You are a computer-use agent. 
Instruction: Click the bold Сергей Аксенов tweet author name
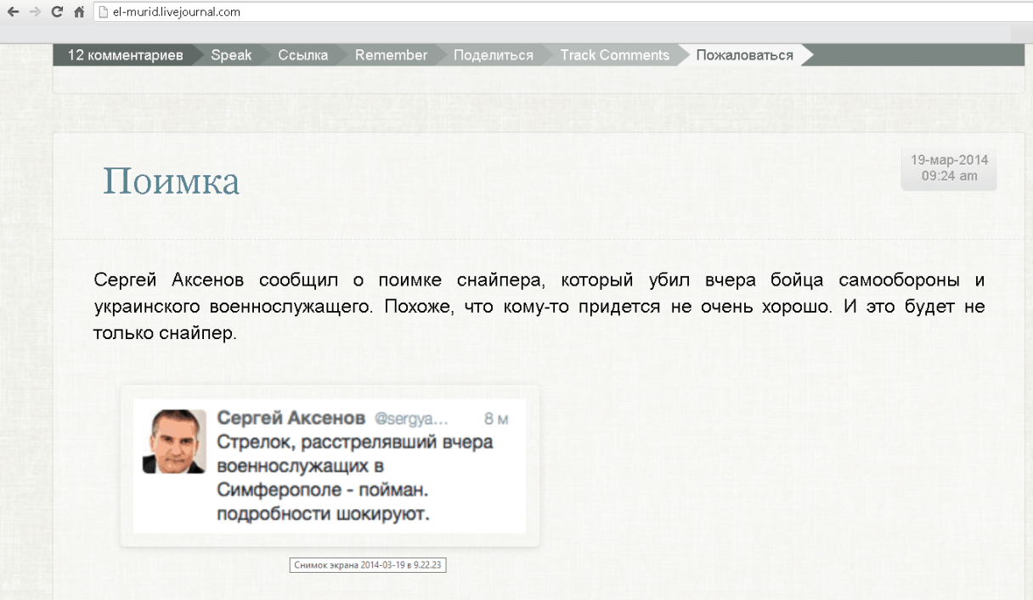point(291,419)
